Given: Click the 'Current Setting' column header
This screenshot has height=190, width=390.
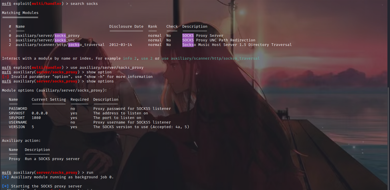Looking at the screenshot, I should (49, 100).
